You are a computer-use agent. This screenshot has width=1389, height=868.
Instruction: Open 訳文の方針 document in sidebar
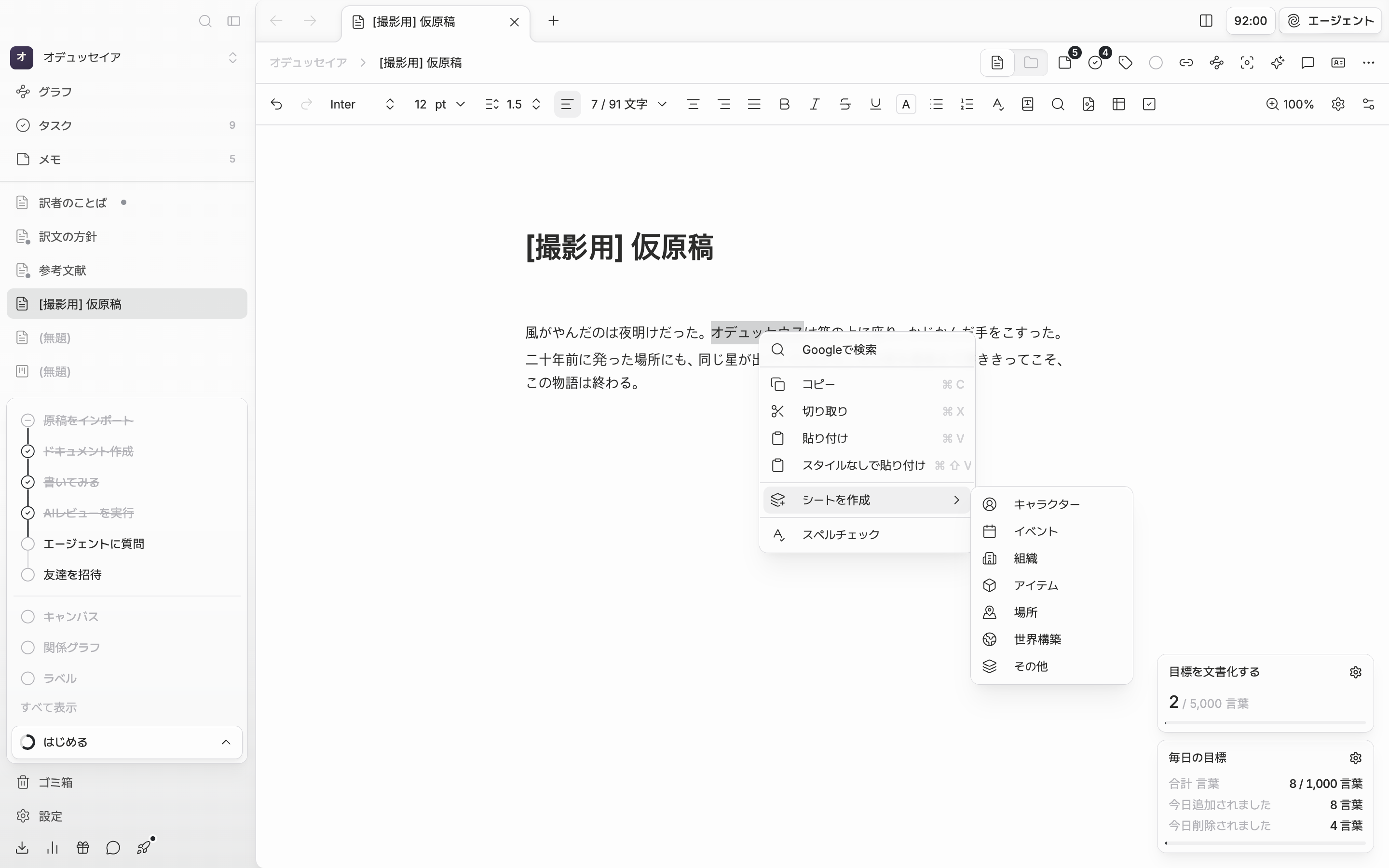click(127, 236)
